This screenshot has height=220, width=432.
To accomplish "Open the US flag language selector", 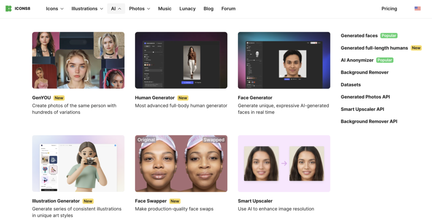I will 417,8.
